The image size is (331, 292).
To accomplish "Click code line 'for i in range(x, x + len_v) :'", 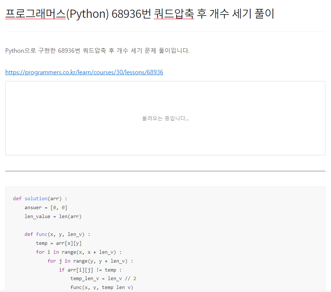I will (79, 252).
